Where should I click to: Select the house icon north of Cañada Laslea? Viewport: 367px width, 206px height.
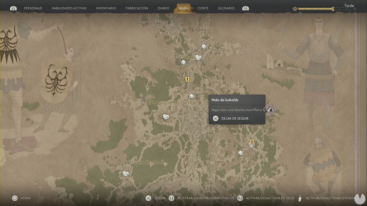(204, 46)
